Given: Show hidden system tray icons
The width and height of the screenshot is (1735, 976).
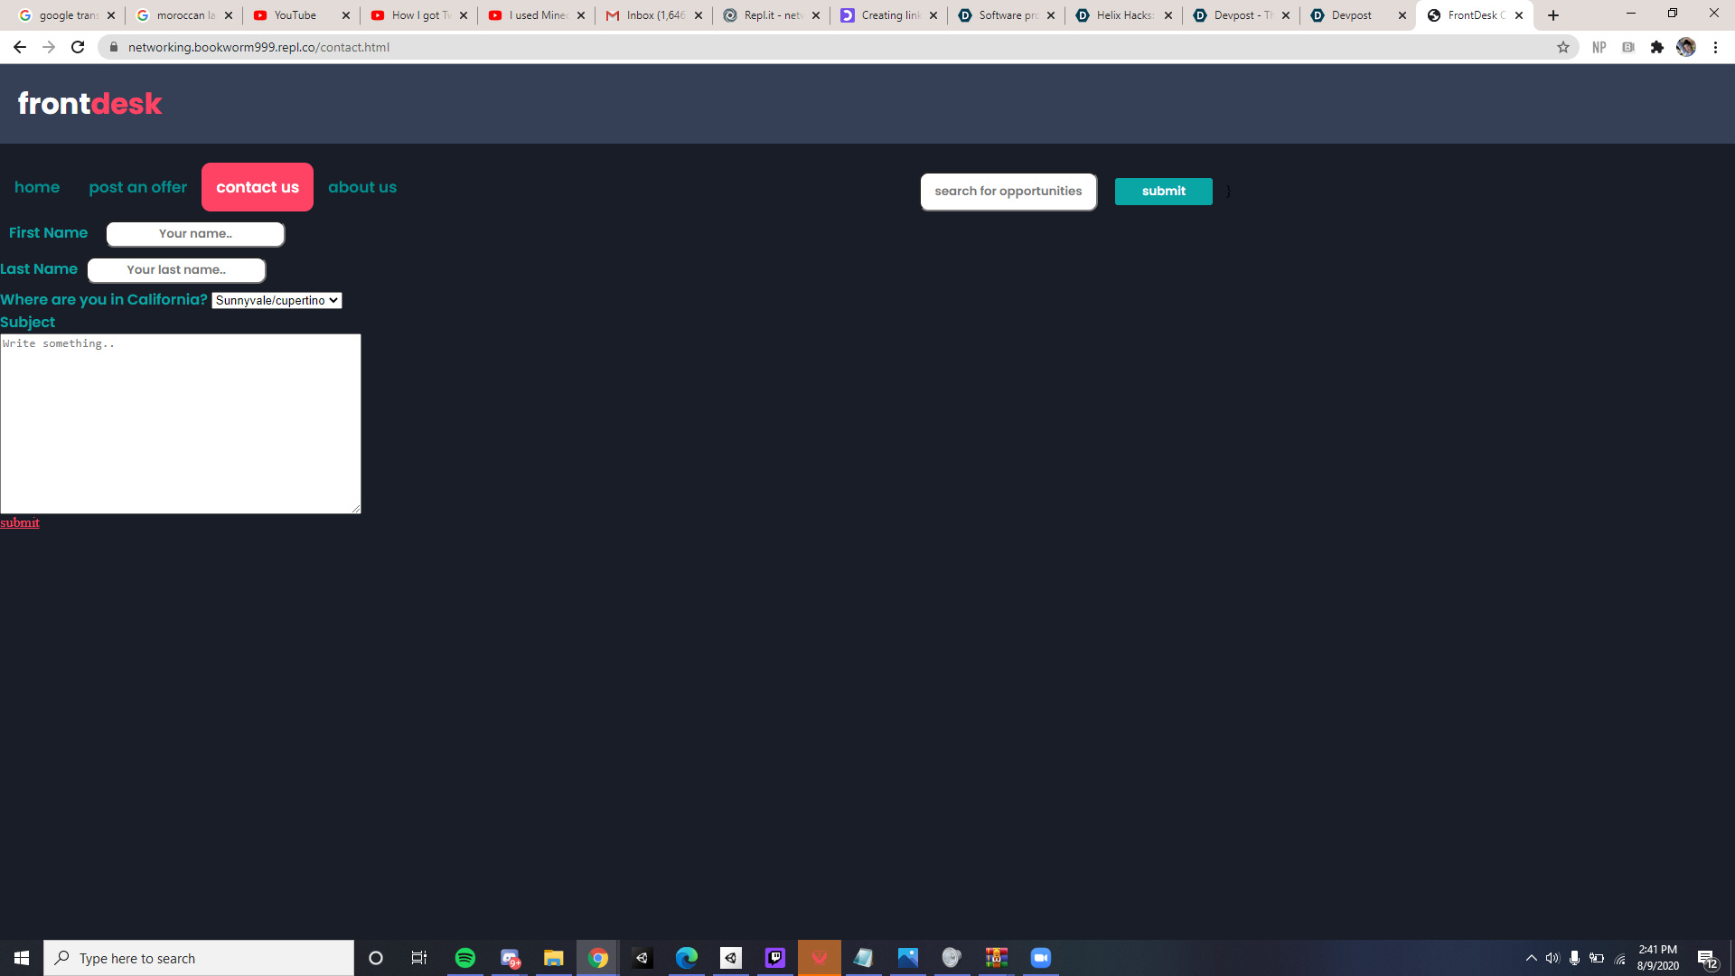Looking at the screenshot, I should click(1531, 958).
